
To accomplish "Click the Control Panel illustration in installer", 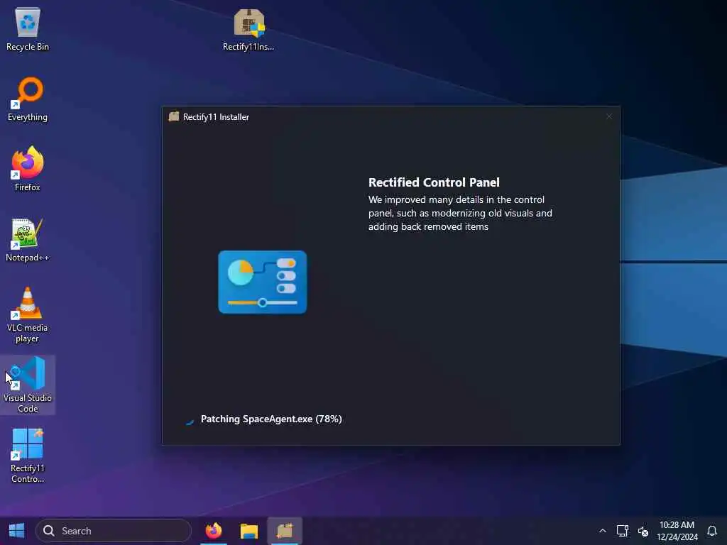I will [263, 282].
